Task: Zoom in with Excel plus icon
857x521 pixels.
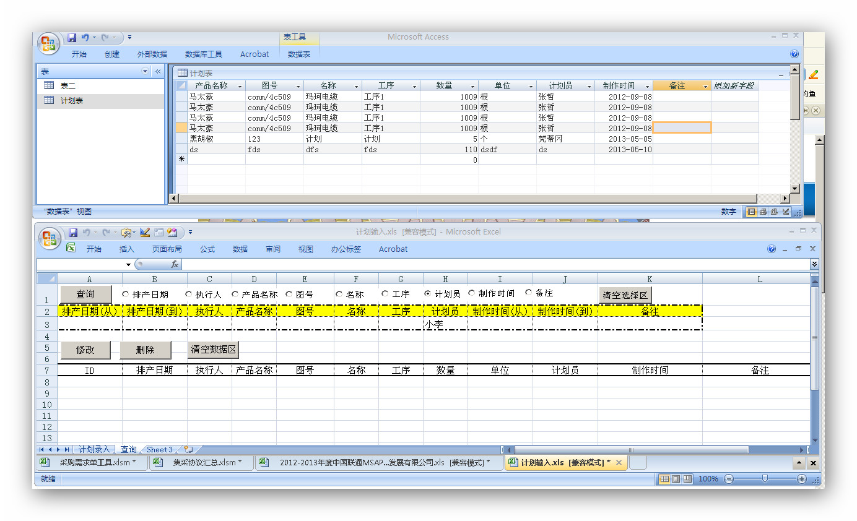Action: (x=802, y=479)
